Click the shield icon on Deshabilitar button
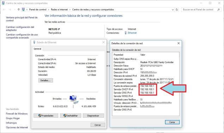 65,116
